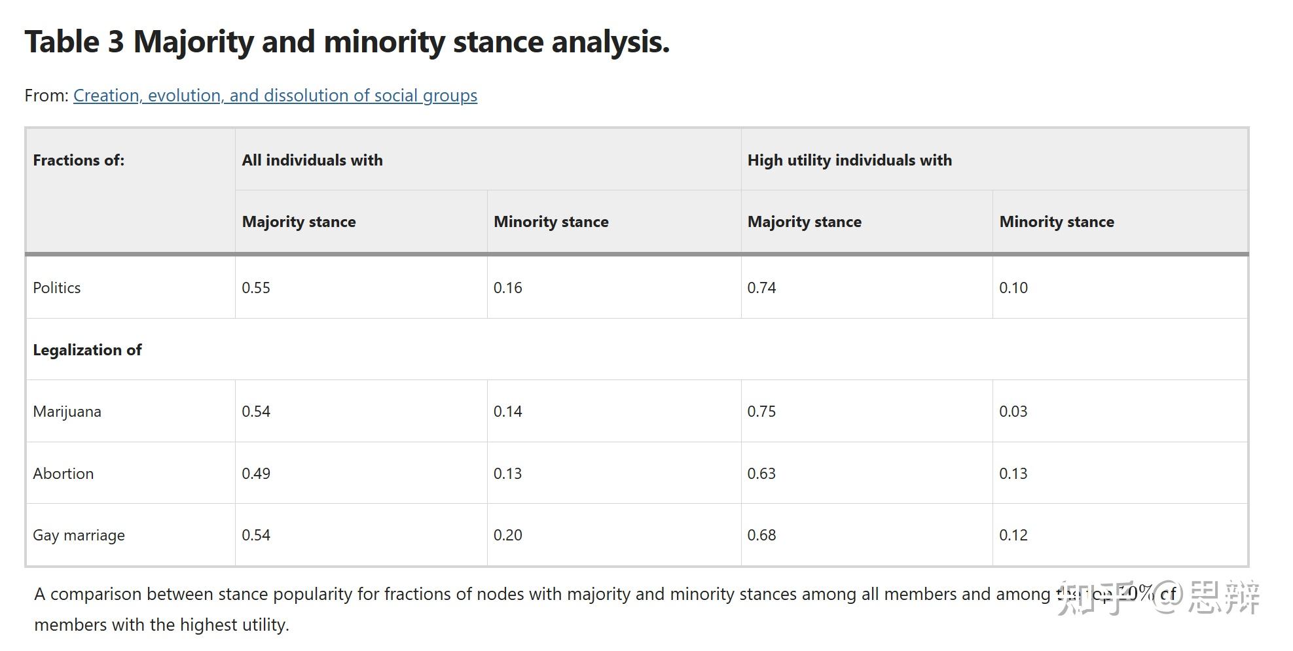1293x651 pixels.
Task: Click the 0.74 value in the Politics row
Action: [761, 288]
